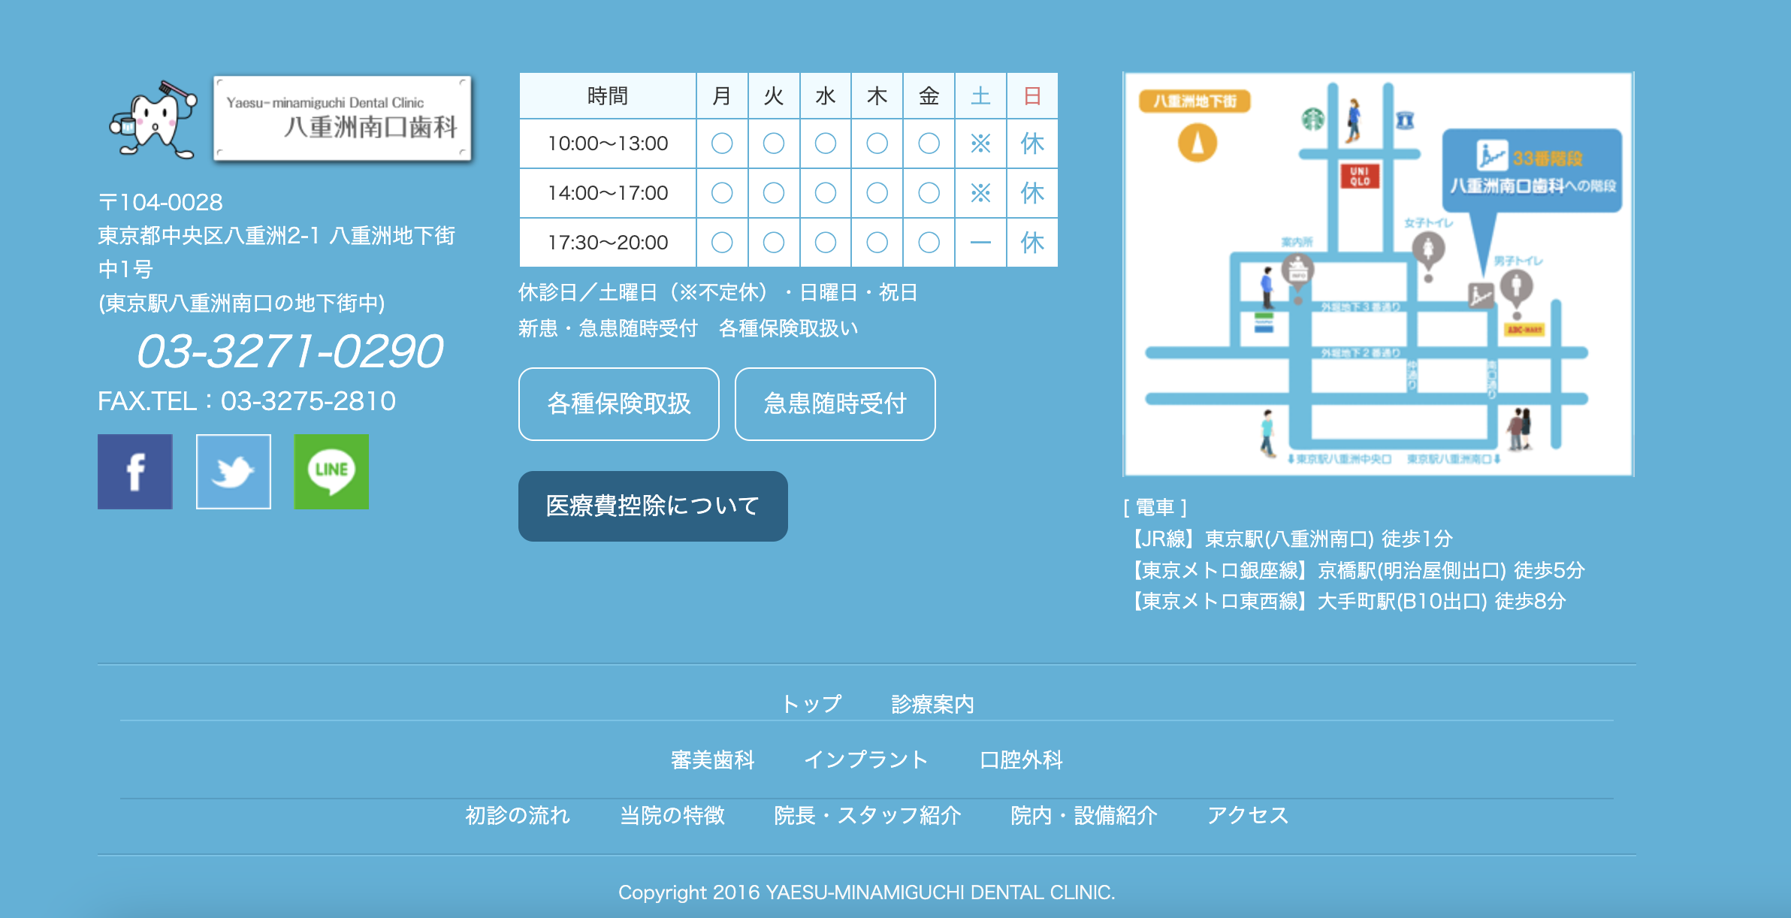This screenshot has height=918, width=1791.
Task: Open the 医療費控除について button
Action: coord(653,506)
